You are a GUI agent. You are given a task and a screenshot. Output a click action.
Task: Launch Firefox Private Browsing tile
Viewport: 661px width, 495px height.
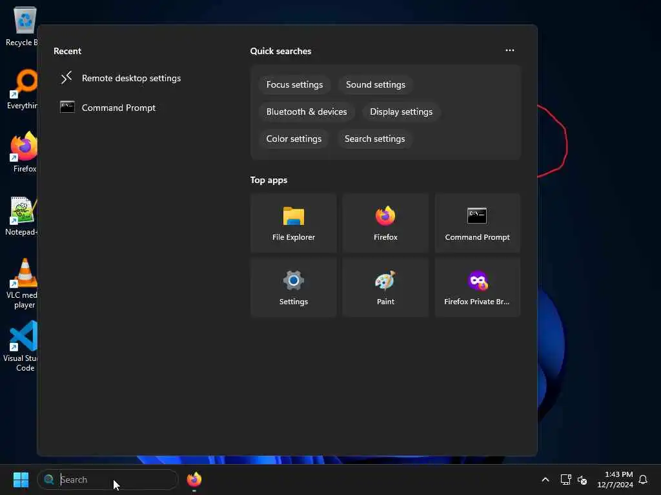pos(477,287)
